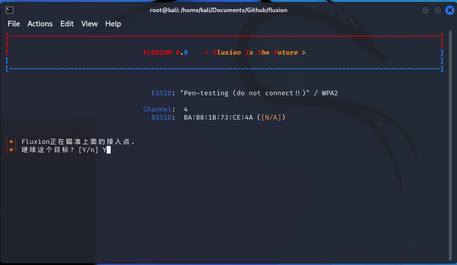Screen dimensions: 457x265
Task: Click the FLUXION 6.9 banner text
Action: click(x=165, y=53)
